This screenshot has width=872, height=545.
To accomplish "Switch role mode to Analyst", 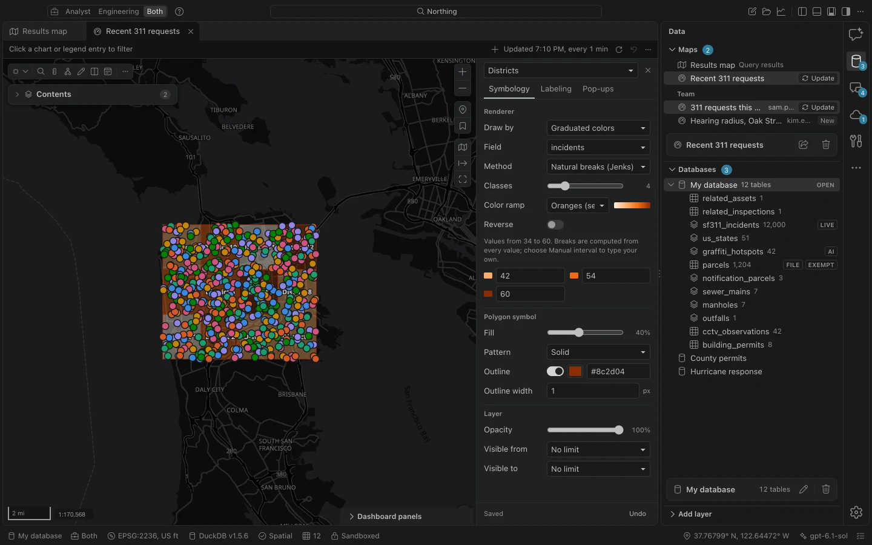I will pos(78,12).
